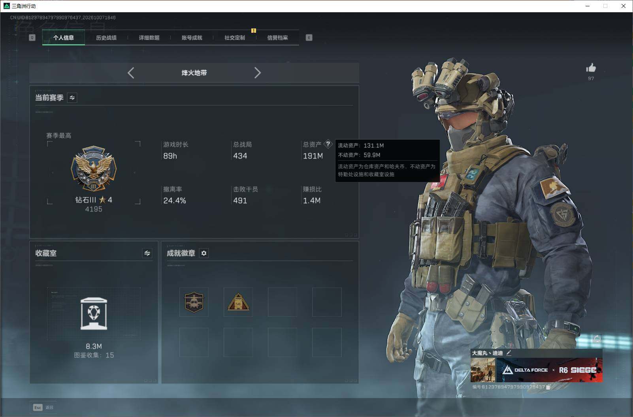Screen dimensions: 633x417
Task: Click the E key next-tab icon
Action: (309, 38)
